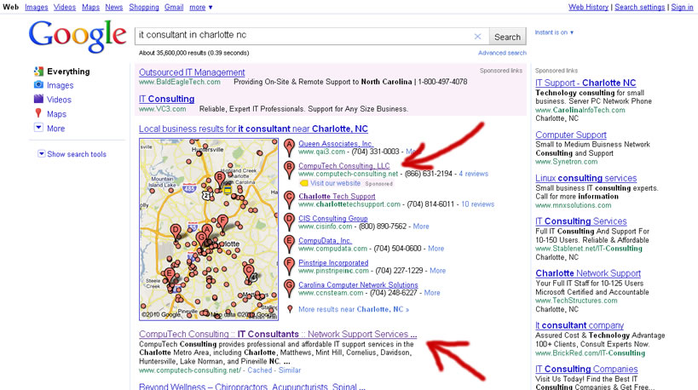
Task: Open the 4 reviews link
Action: [x=474, y=174]
